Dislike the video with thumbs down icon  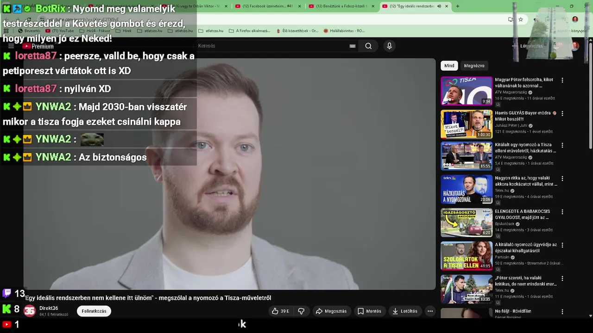301,311
